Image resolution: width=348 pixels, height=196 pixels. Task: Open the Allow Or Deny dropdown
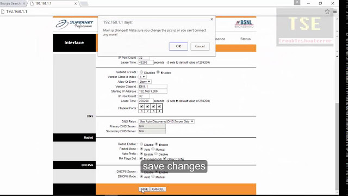tap(145, 82)
